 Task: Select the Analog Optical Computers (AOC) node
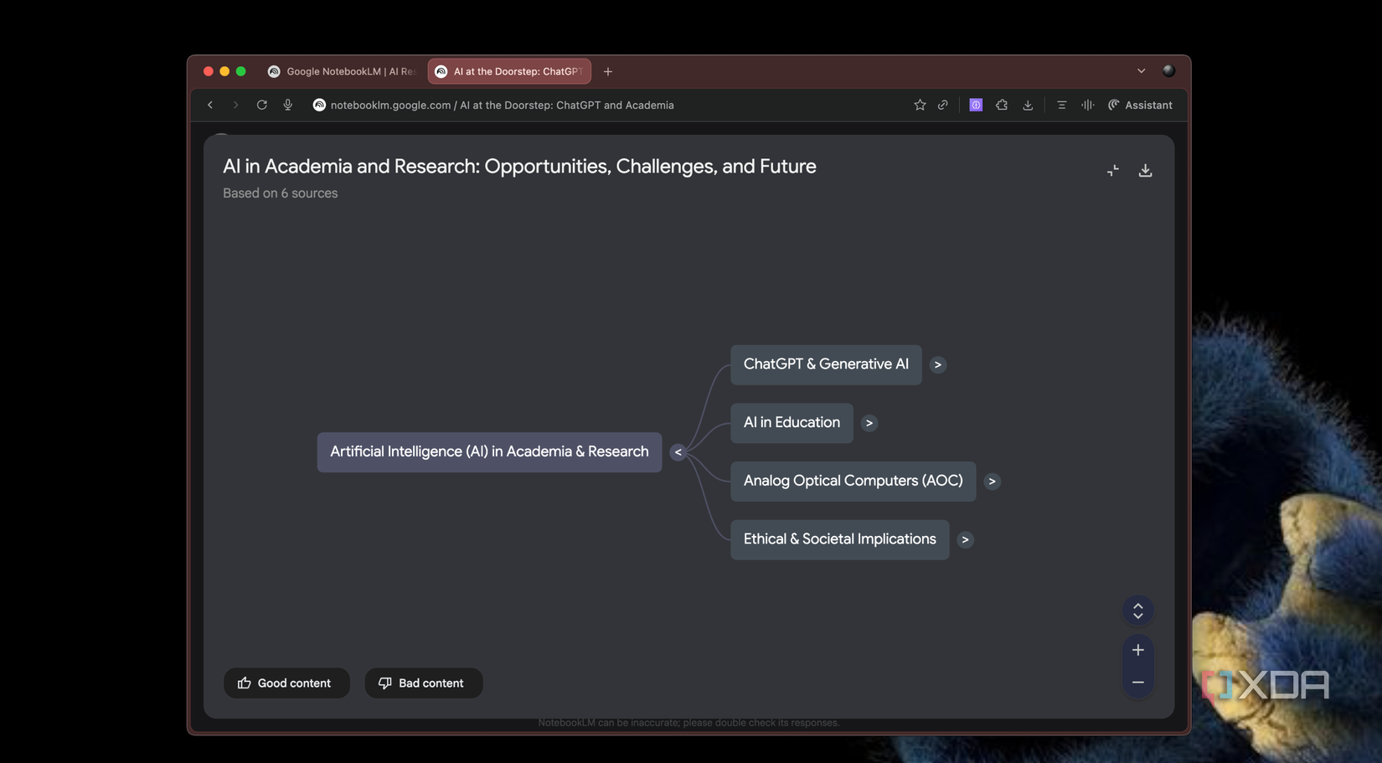[x=853, y=482]
